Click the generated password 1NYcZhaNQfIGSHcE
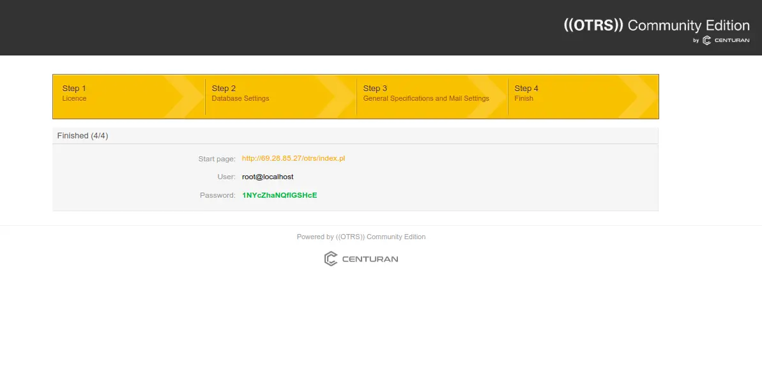762x375 pixels. [x=279, y=195]
